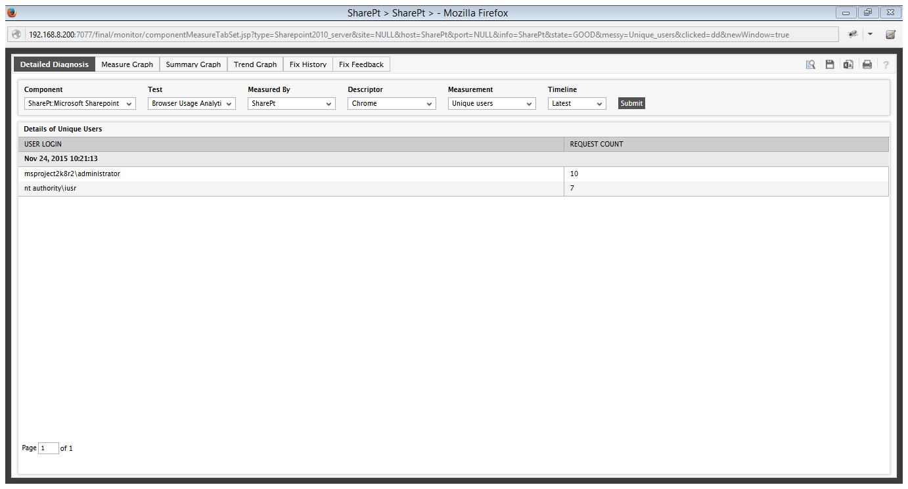The height and width of the screenshot is (489, 908).
Task: Click the globe site-identity icon in address bar
Action: (x=16, y=34)
